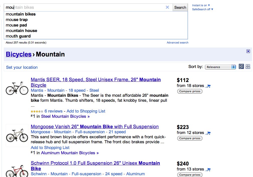Filter by 'Mantis' brand attribute link
The height and width of the screenshot is (177, 253).
tap(37, 90)
